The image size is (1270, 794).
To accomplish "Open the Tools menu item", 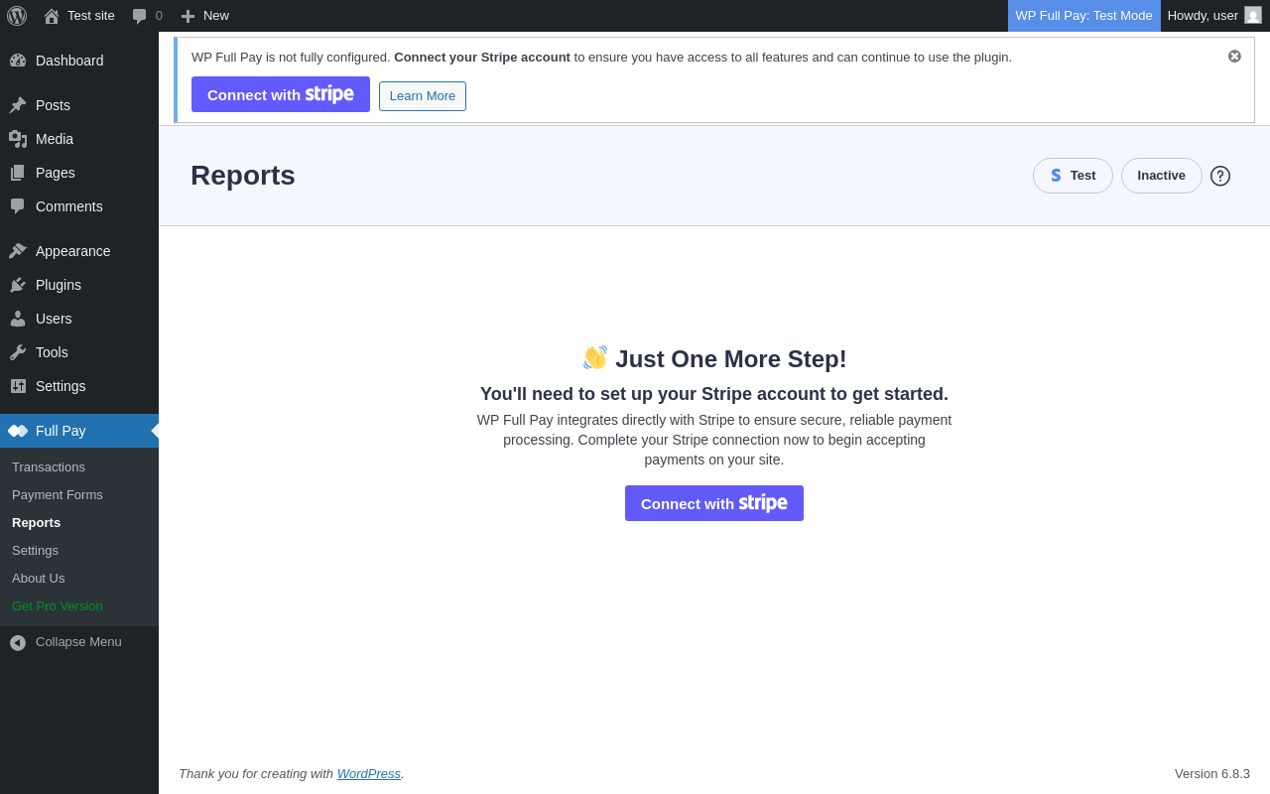I will 79,352.
